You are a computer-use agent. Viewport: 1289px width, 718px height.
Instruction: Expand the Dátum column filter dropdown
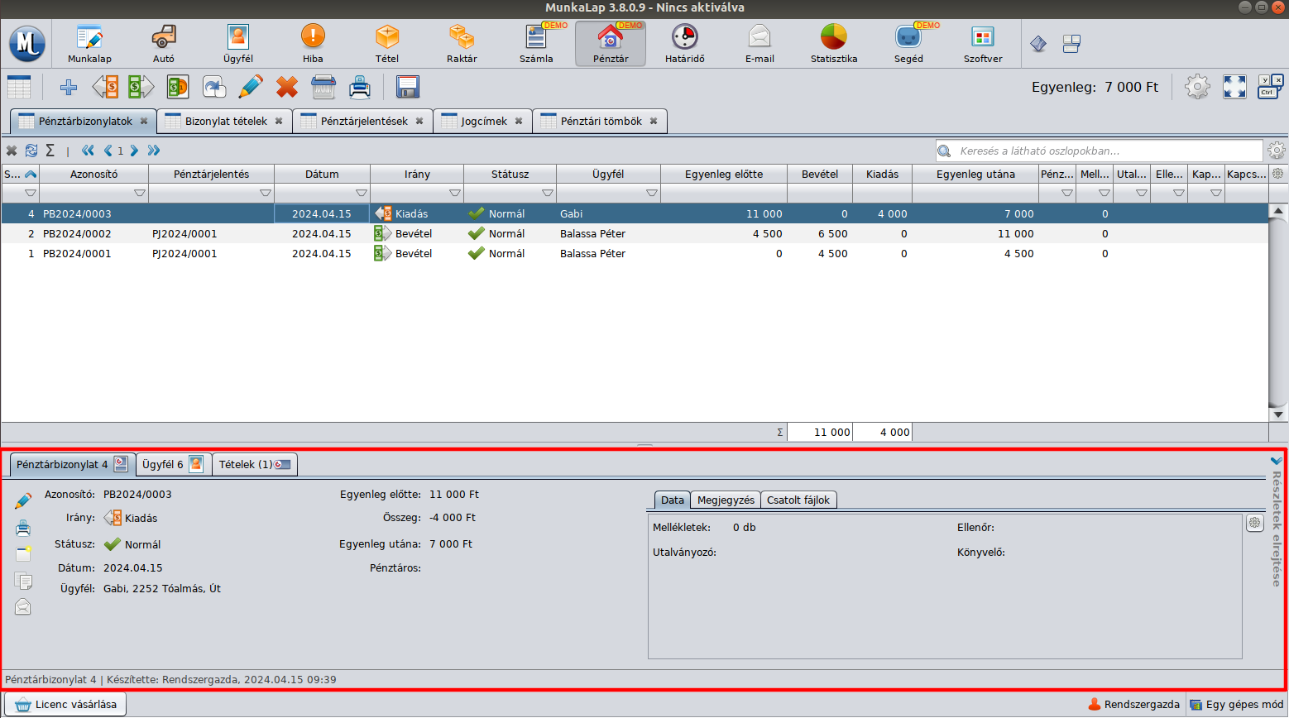pyautogui.click(x=361, y=194)
